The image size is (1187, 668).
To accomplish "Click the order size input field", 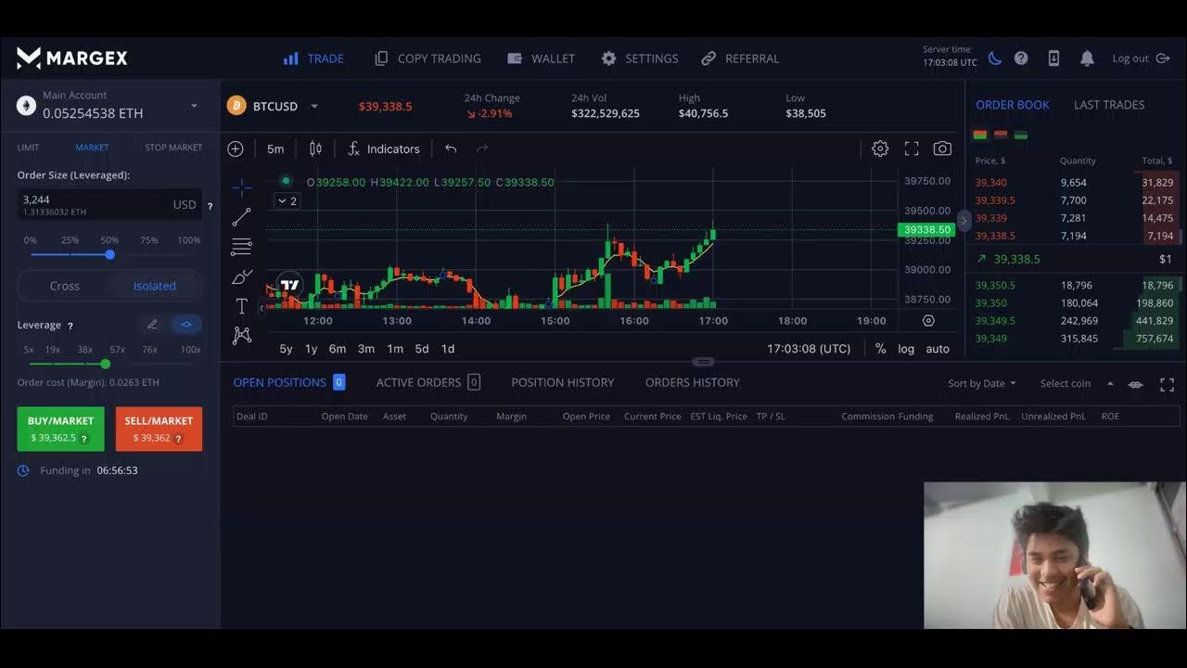I will point(93,204).
